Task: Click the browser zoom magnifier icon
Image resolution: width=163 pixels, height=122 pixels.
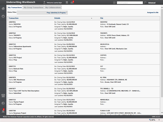Action: pyautogui.click(x=150, y=120)
